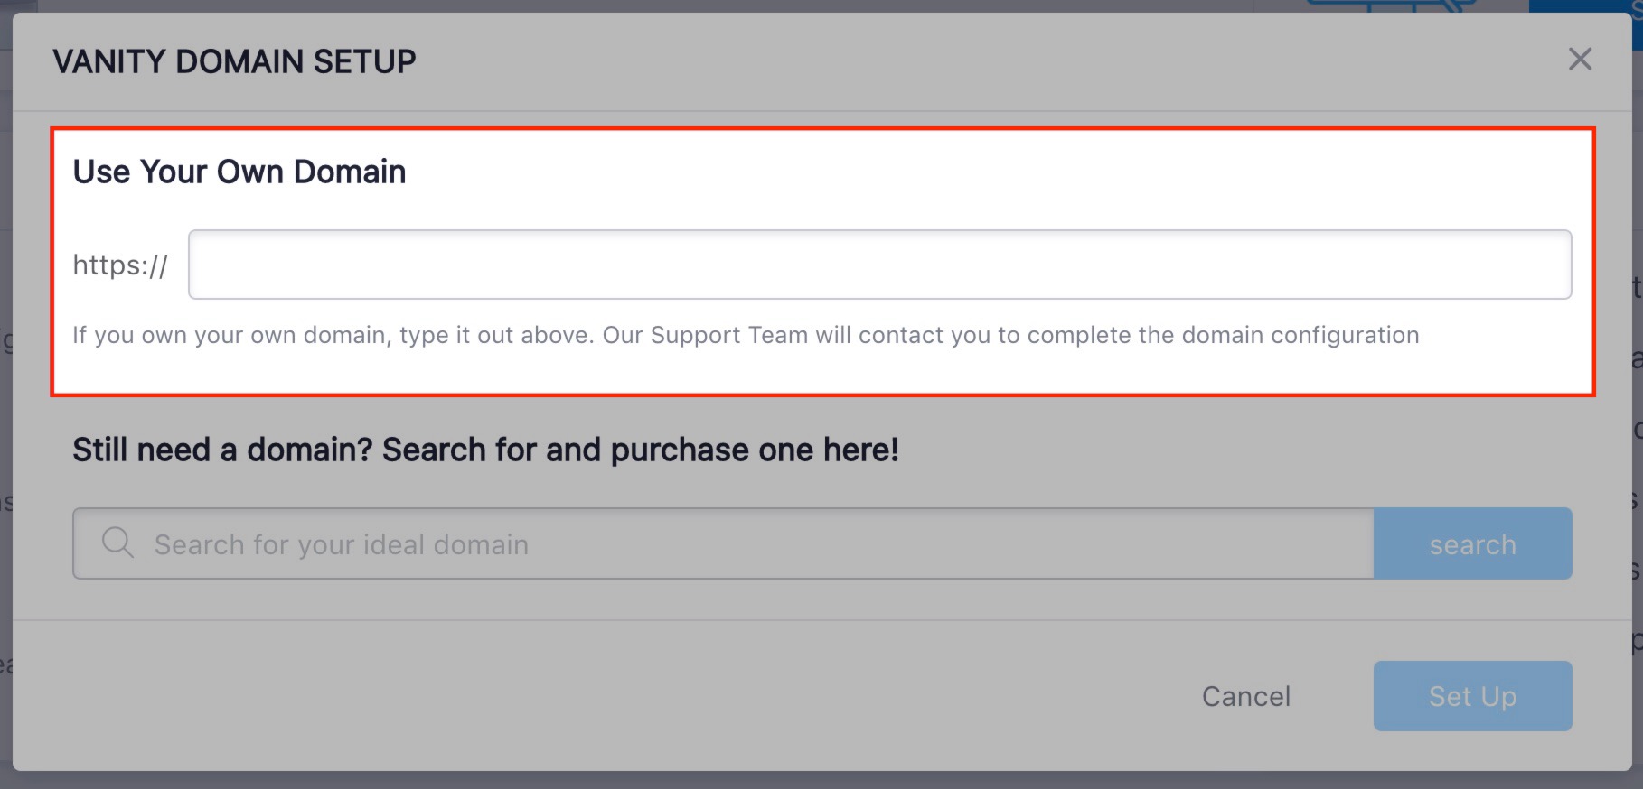Click 'domain configuration' in the helper text
This screenshot has width=1643, height=789.
point(1300,335)
